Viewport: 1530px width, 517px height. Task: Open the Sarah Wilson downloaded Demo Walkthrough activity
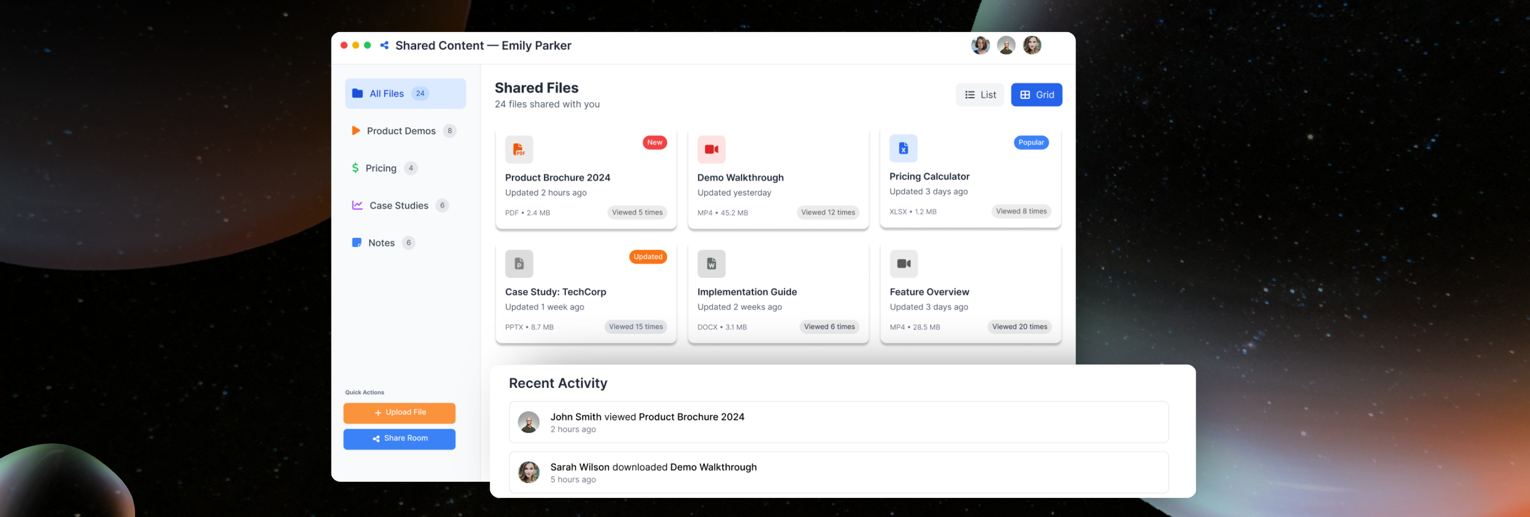click(x=838, y=473)
